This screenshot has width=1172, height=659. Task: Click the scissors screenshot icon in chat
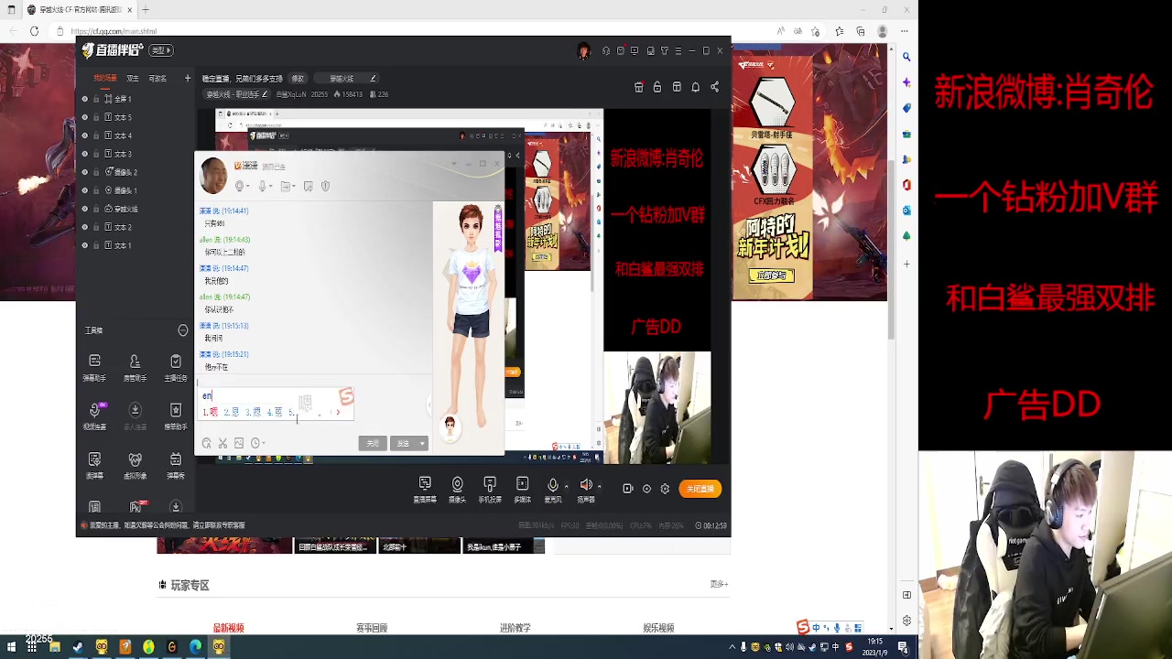(222, 443)
